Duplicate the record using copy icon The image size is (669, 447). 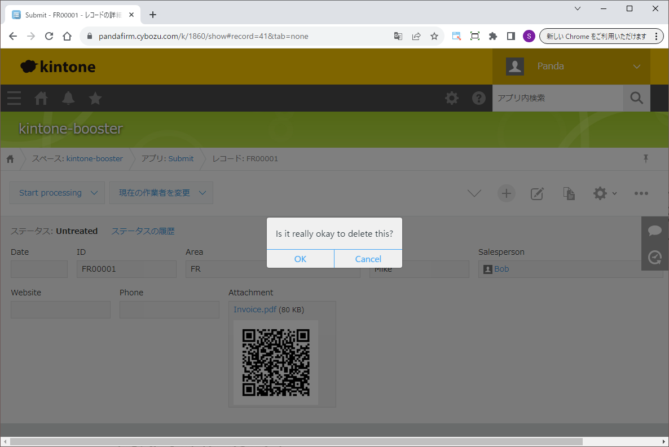click(x=569, y=193)
